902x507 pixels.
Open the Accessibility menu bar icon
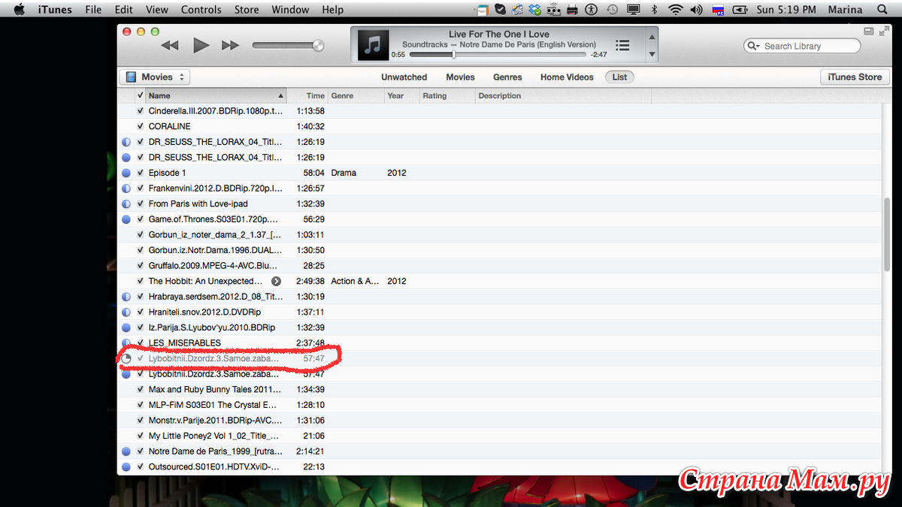(x=591, y=10)
